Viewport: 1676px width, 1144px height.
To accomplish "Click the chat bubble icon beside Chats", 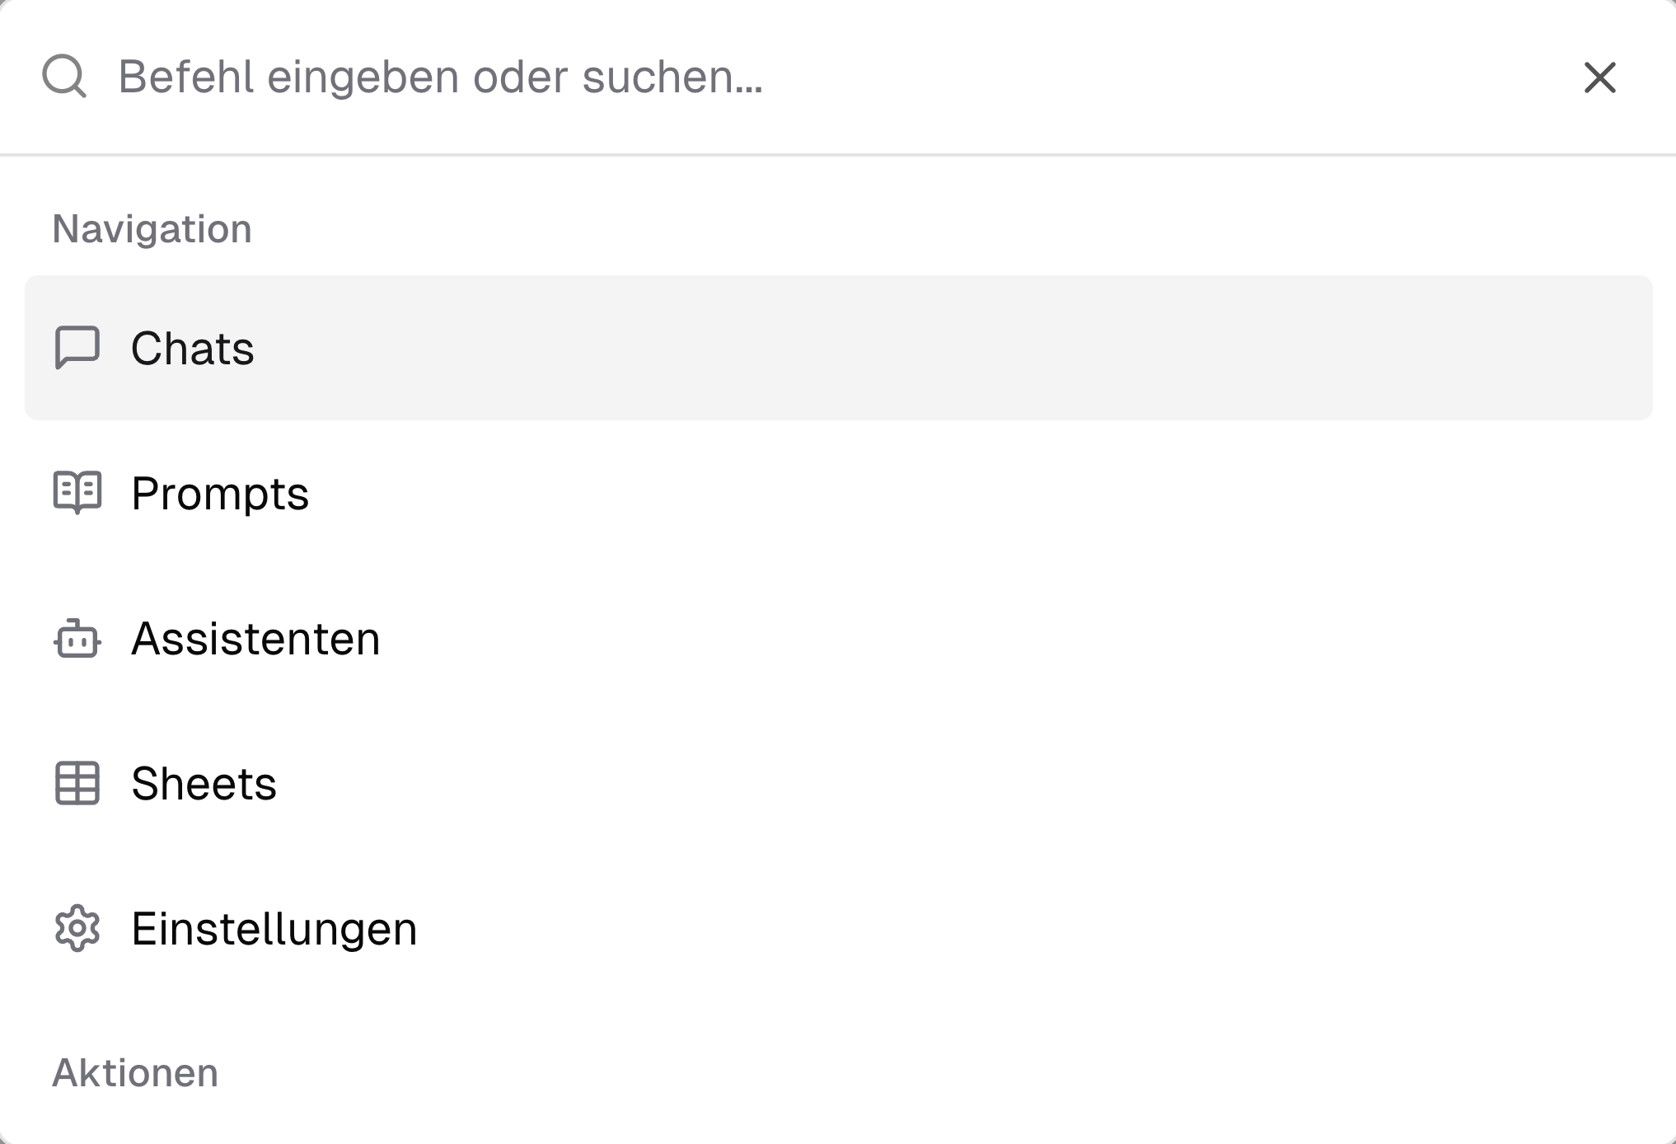I will [x=77, y=347].
